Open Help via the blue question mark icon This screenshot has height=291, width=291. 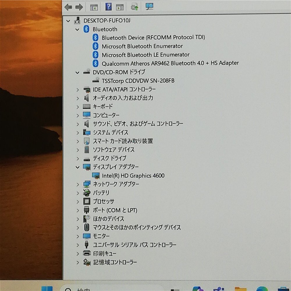click(109, 7)
